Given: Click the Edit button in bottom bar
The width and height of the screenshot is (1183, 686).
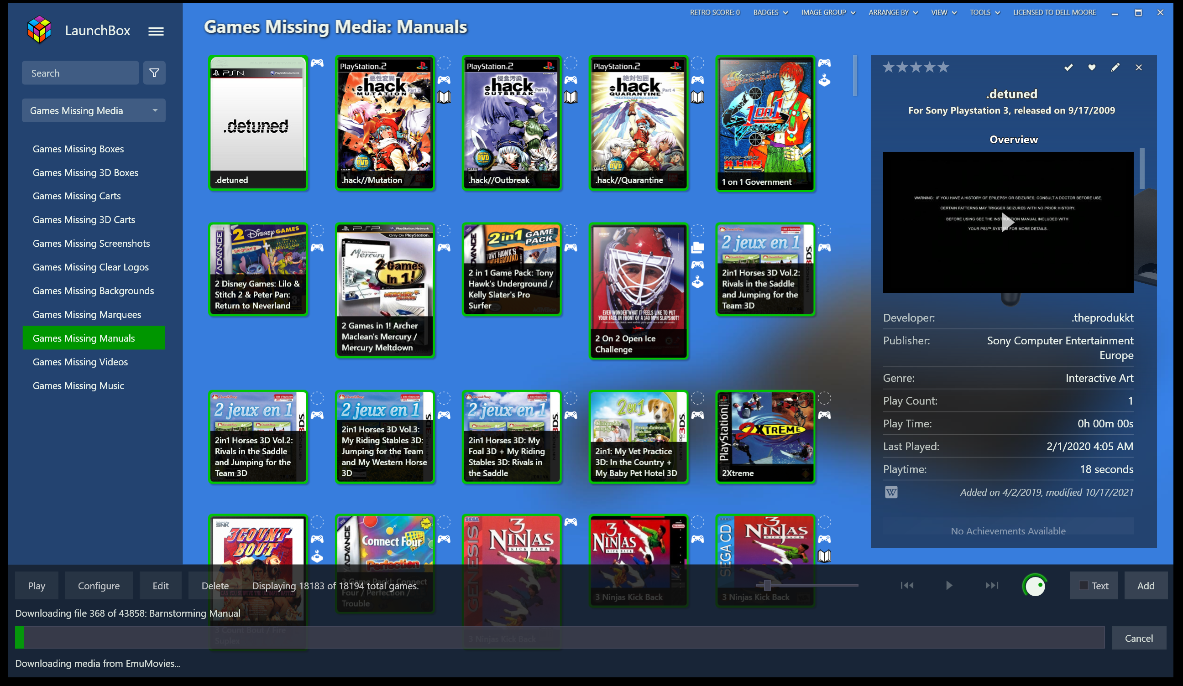Looking at the screenshot, I should click(161, 586).
